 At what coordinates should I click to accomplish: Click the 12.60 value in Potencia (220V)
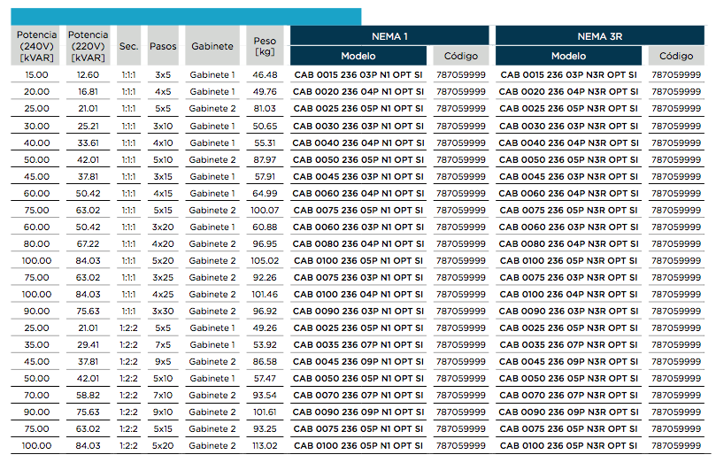tap(88, 75)
